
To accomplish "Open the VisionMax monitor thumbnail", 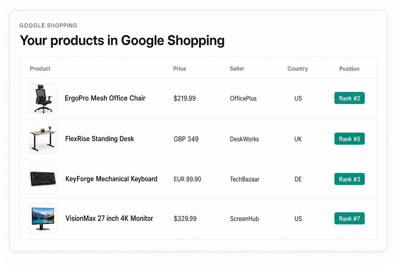I will (x=43, y=219).
